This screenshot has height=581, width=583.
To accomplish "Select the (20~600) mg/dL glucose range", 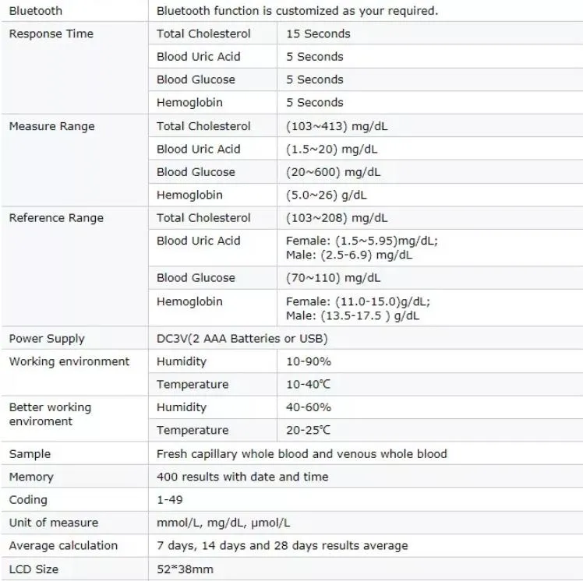I will [x=333, y=172].
